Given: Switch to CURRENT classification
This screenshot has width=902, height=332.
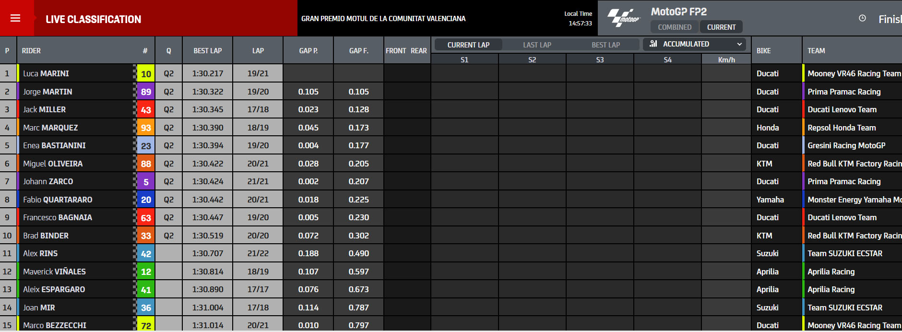Looking at the screenshot, I should pyautogui.click(x=721, y=27).
